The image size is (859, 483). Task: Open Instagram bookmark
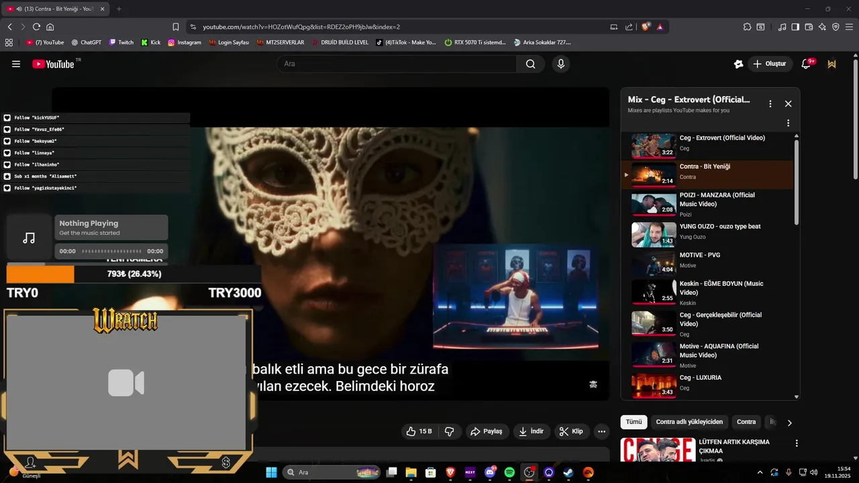tap(185, 42)
